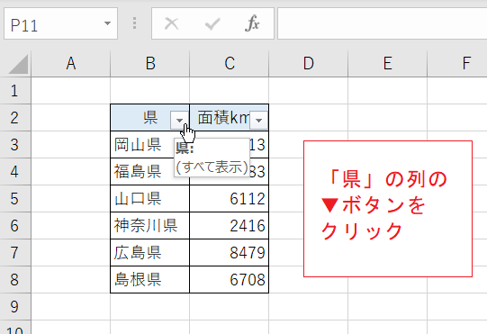Viewport: 487px width, 334px height.
Task: Select column E header
Action: (388, 64)
